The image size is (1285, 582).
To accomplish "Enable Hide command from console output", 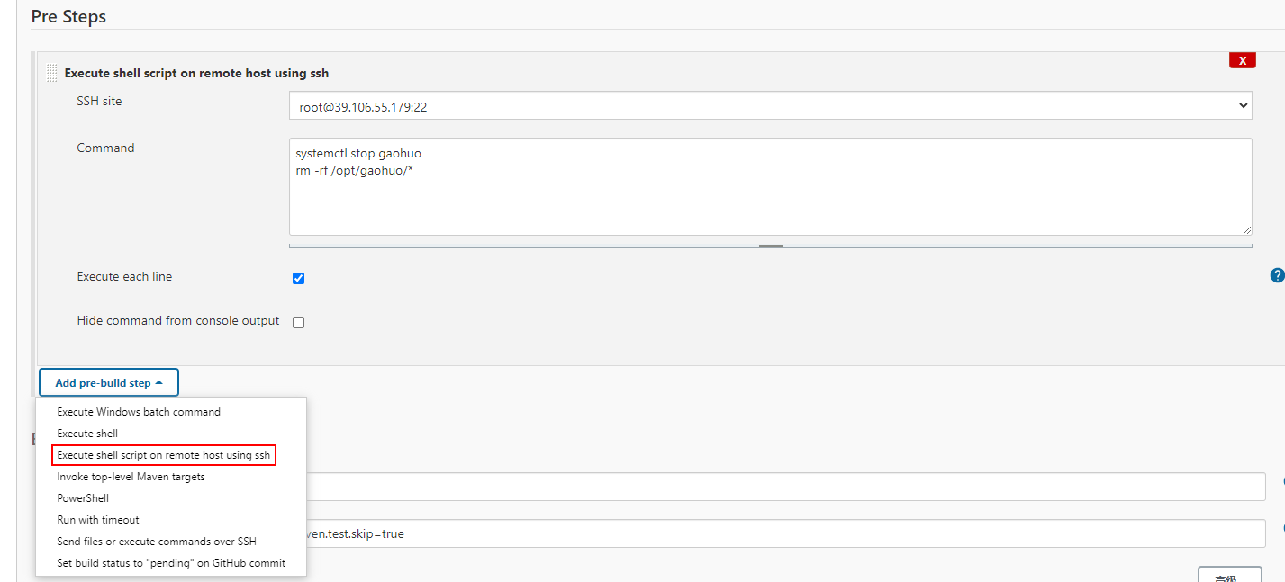I will point(299,322).
